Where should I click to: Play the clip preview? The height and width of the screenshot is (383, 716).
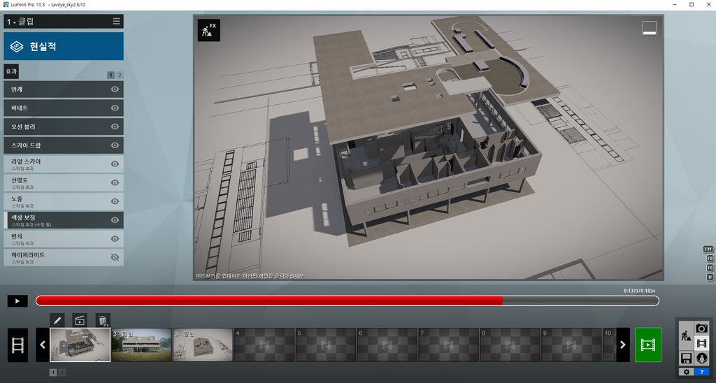point(17,301)
